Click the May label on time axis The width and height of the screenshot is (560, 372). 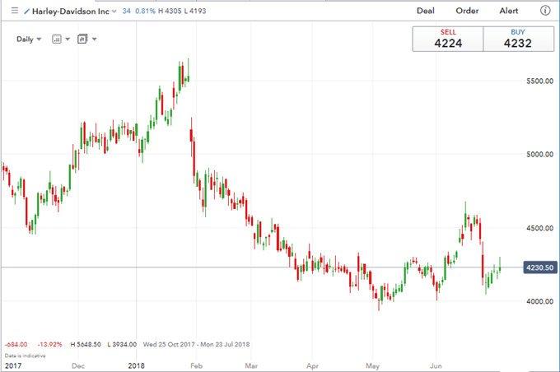[372, 366]
